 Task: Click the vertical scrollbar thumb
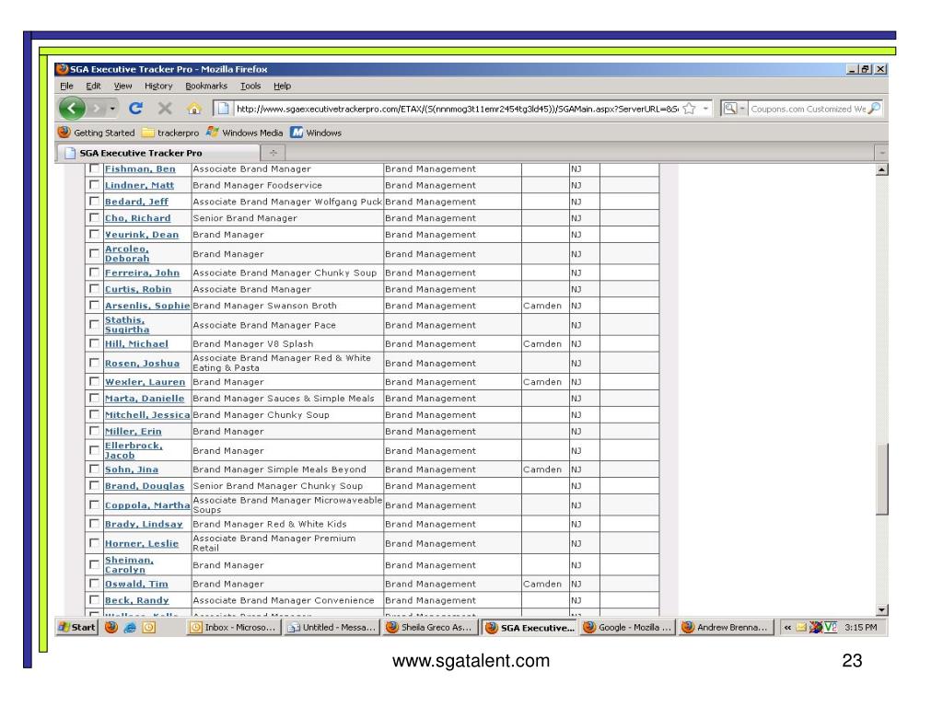881,479
